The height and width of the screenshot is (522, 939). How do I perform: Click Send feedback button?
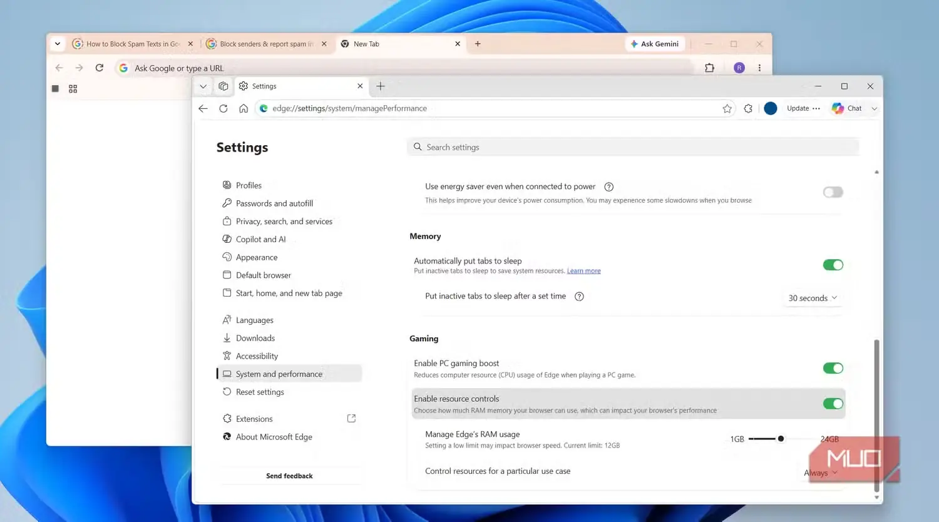pos(289,476)
